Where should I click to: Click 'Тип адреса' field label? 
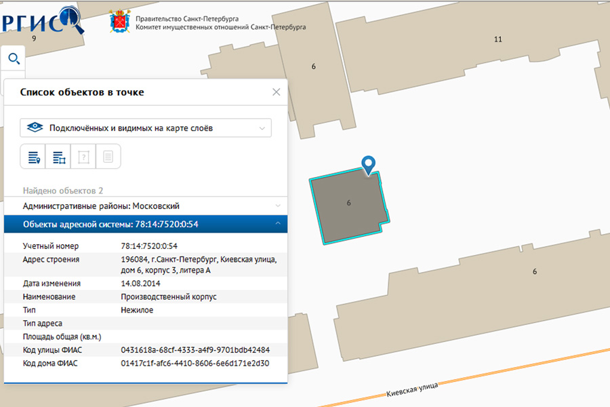pos(43,324)
